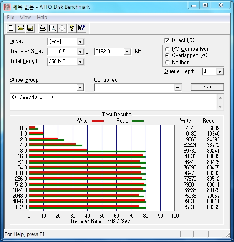This screenshot has width=234, height=242.
Task: Click write value 4643
Action: (x=191, y=128)
